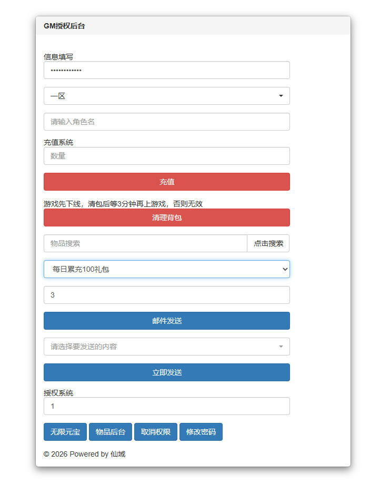Image resolution: width=380 pixels, height=504 pixels.
Task: Open the 物品后台 button
Action: pyautogui.click(x=111, y=432)
